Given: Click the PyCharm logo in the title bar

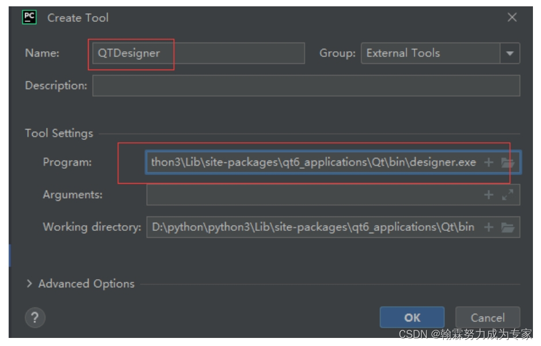Looking at the screenshot, I should pos(29,17).
